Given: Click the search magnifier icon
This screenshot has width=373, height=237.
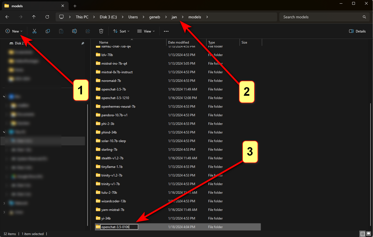Looking at the screenshot, I should click(364, 17).
